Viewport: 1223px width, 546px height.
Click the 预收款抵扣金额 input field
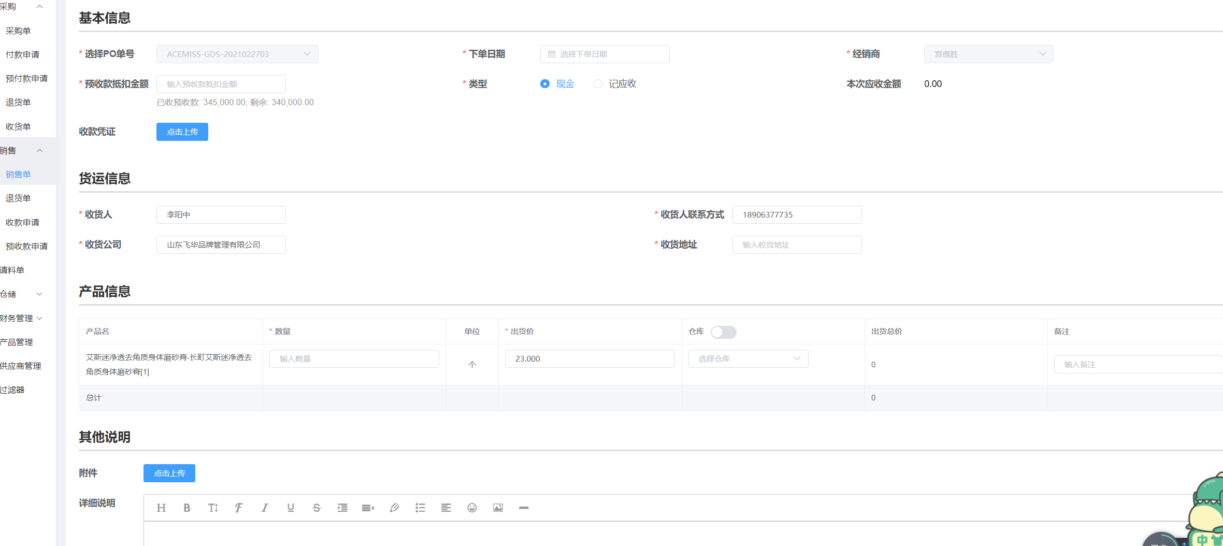221,84
